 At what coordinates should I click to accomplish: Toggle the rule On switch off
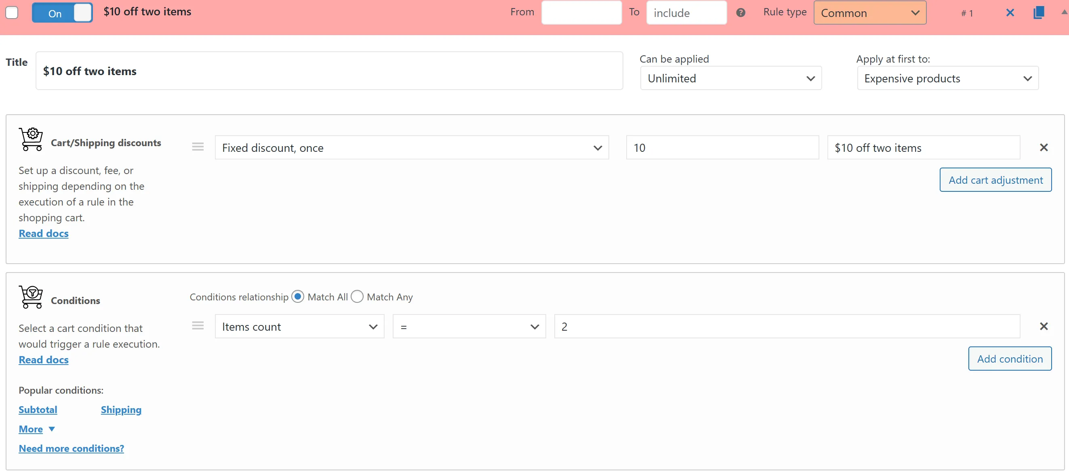(x=62, y=13)
